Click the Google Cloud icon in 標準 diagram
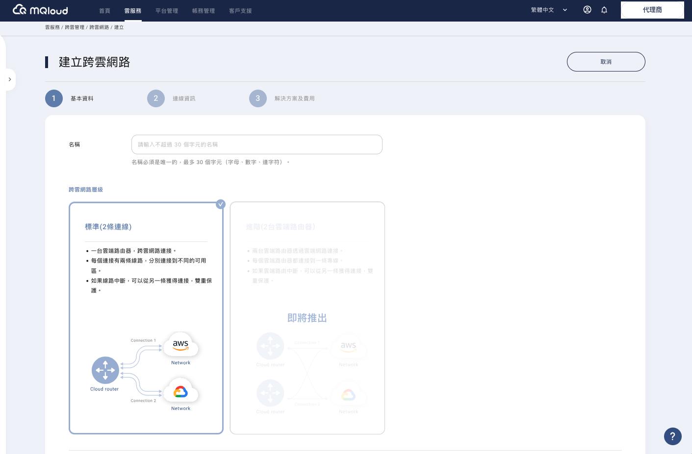Viewport: 692px width, 454px height. click(x=181, y=391)
